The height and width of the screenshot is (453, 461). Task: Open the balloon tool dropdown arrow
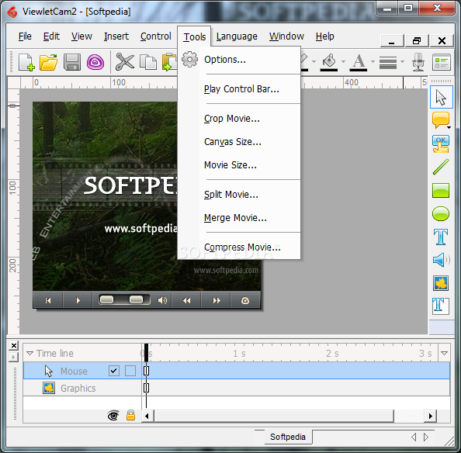point(449,127)
